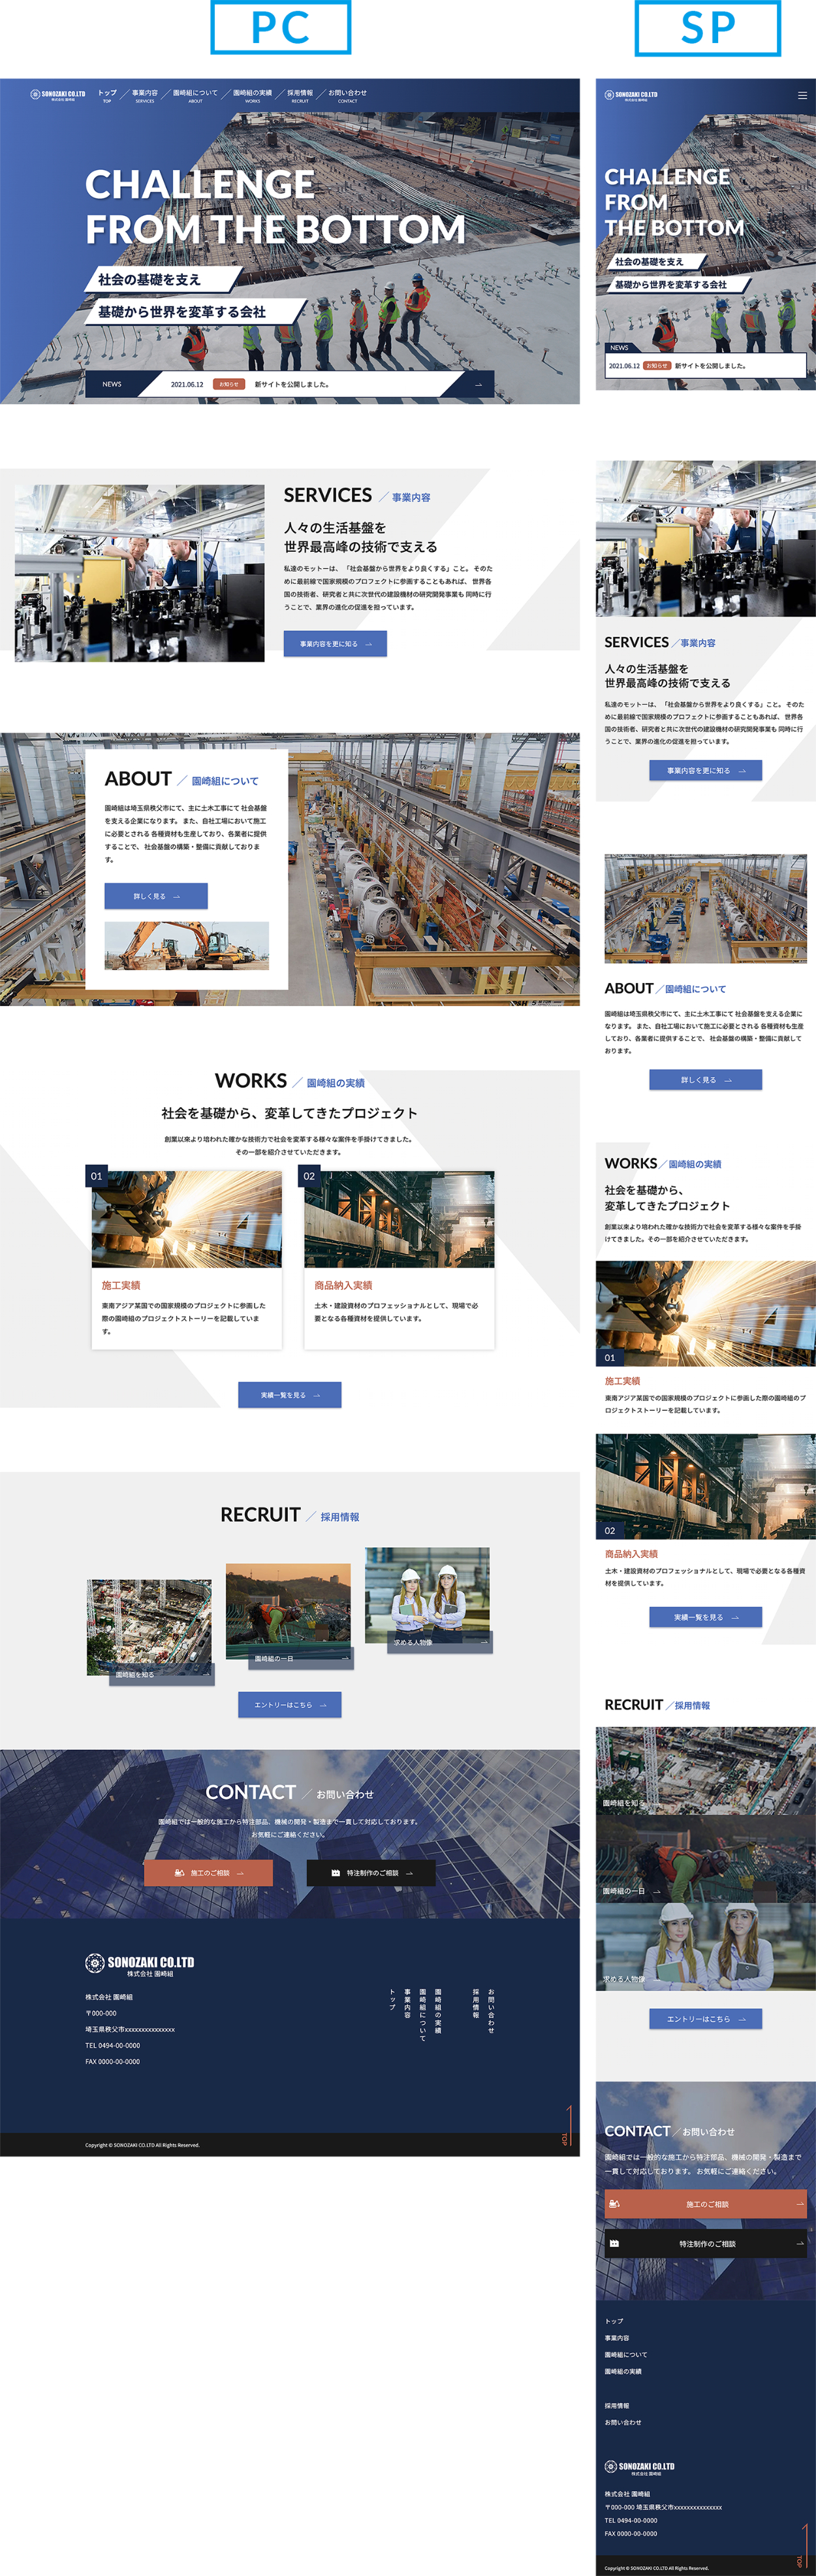Select 事業内容 SERVICES in the PC navigation

tap(145, 95)
